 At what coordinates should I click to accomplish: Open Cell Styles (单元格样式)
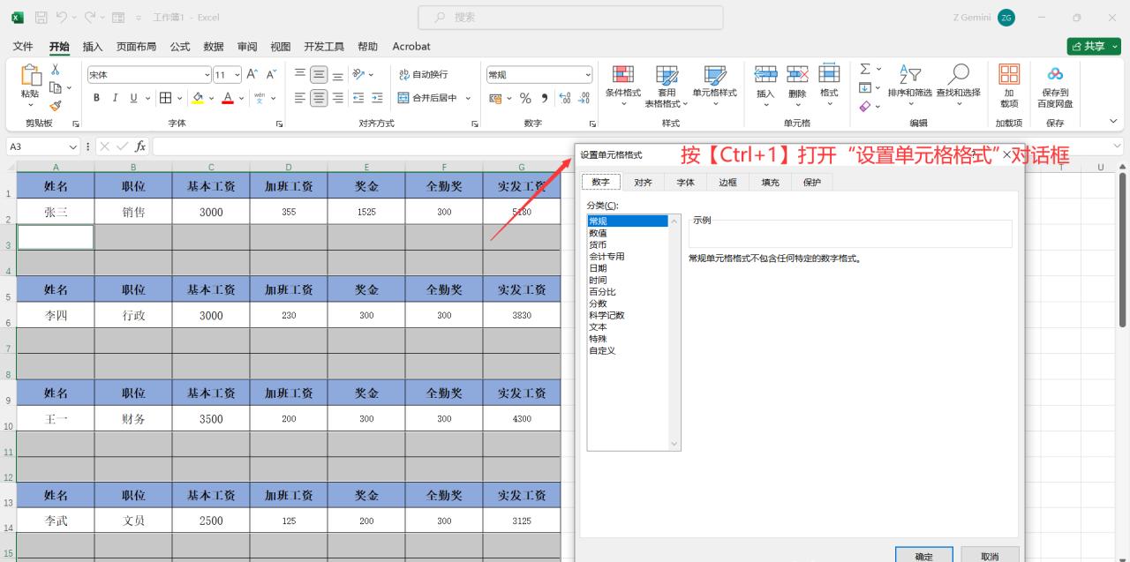click(714, 86)
